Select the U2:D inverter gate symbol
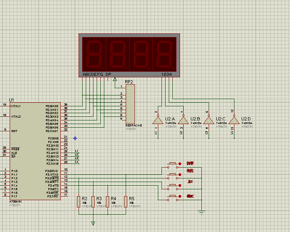This screenshot has height=232, width=290. click(x=234, y=120)
